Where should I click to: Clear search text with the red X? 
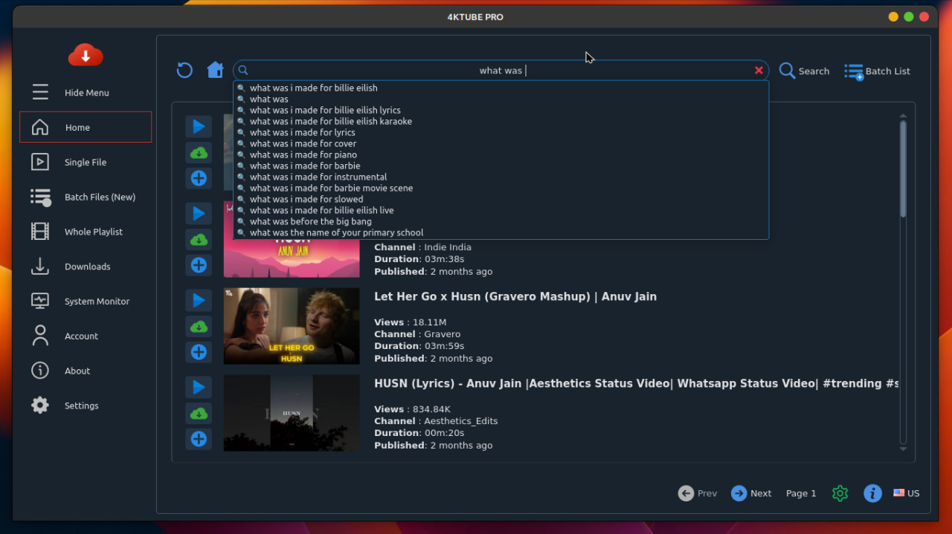click(x=759, y=71)
